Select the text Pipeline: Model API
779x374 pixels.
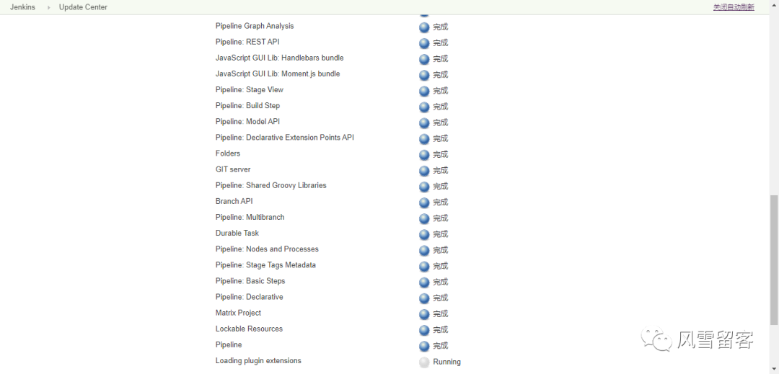[x=247, y=122]
